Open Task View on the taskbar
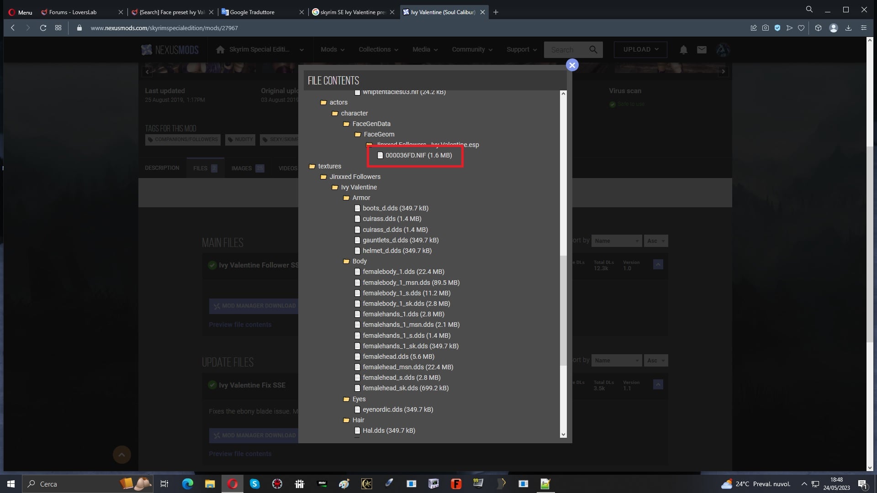The image size is (877, 493). point(164,484)
